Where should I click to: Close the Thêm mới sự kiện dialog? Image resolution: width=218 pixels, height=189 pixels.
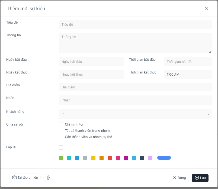coord(206,9)
